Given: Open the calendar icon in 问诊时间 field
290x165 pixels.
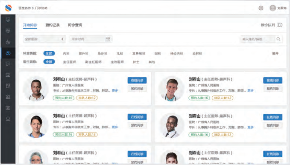Looking at the screenshot, I should [108, 39].
